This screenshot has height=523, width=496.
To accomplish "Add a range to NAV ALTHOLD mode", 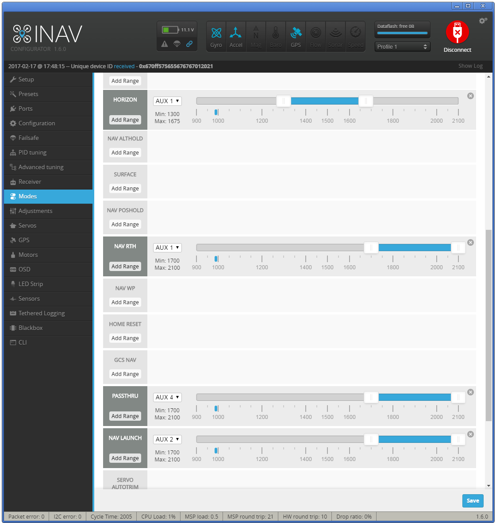I will tap(125, 152).
